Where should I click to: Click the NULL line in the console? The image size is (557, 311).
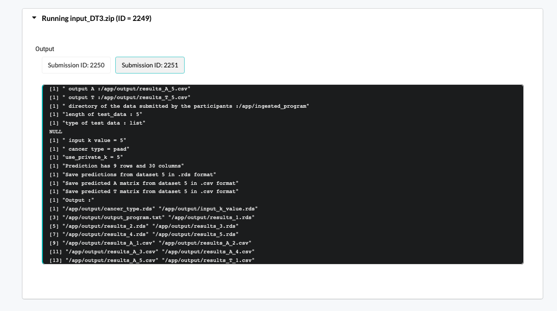56,131
